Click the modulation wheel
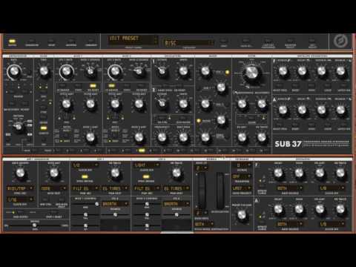Image resolution: width=356 pixels, height=267 pixels. click(220, 191)
